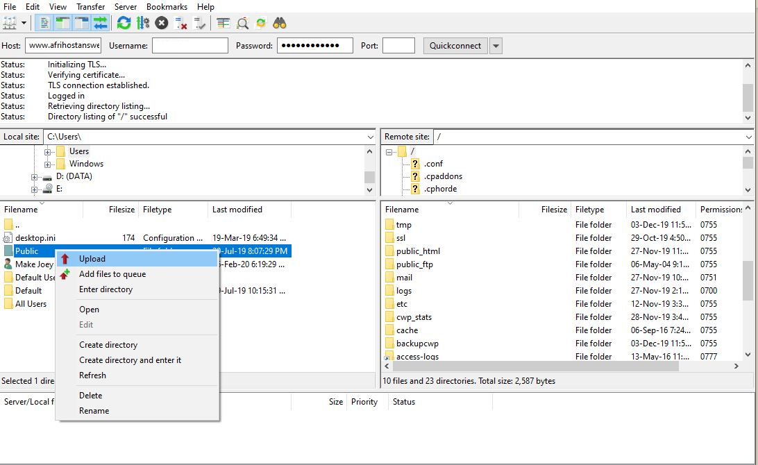Image resolution: width=758 pixels, height=465 pixels.
Task: Toggle local directory tree display
Action: 63,23
